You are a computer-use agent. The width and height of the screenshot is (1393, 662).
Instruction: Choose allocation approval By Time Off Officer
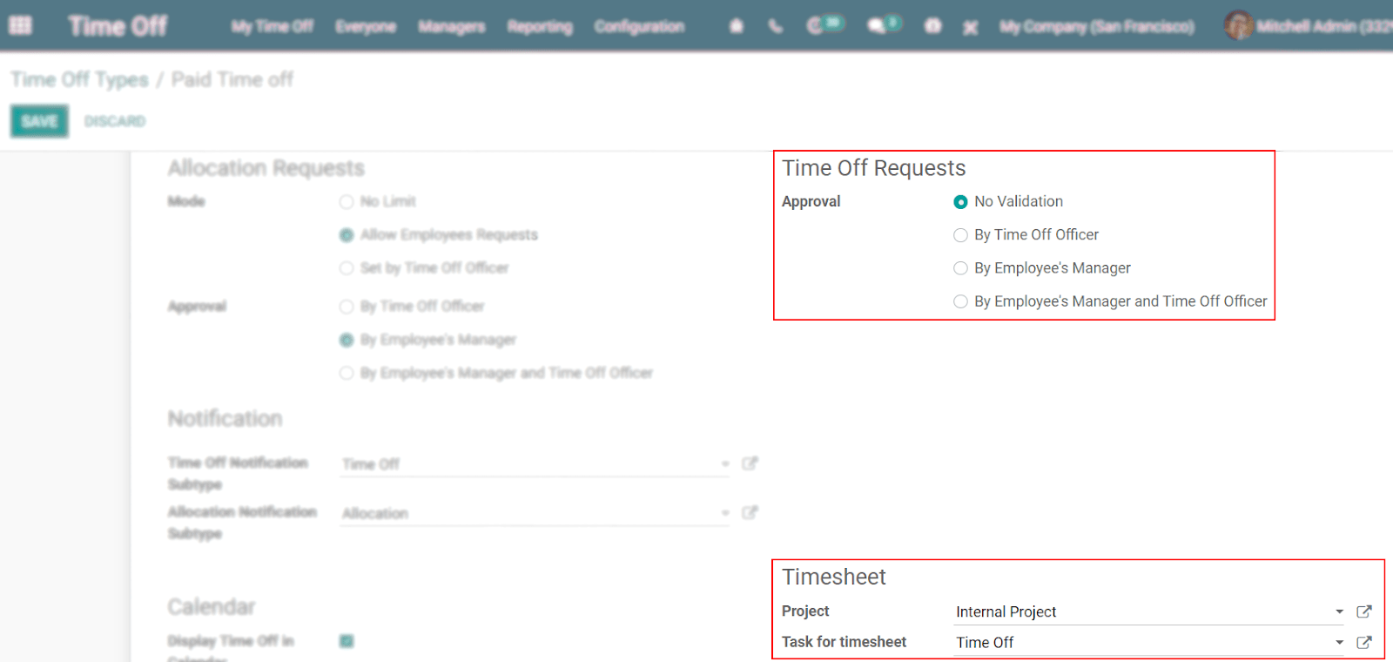pos(347,307)
